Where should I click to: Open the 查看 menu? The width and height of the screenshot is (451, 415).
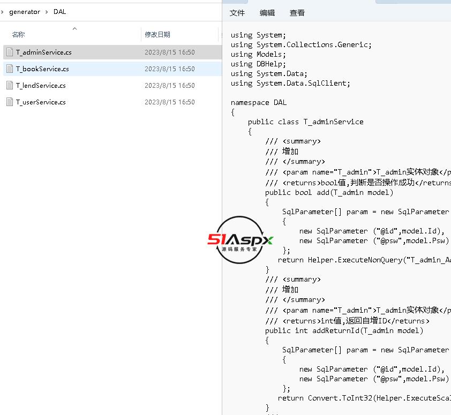coord(297,13)
